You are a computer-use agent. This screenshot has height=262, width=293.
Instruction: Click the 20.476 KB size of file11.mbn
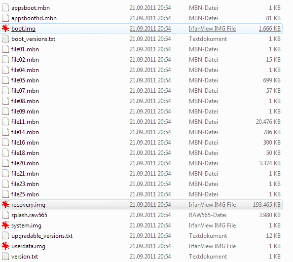268,122
